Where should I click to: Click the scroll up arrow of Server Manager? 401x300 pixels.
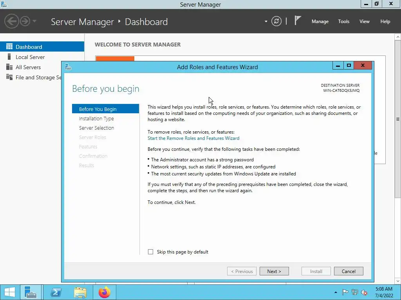point(398,37)
